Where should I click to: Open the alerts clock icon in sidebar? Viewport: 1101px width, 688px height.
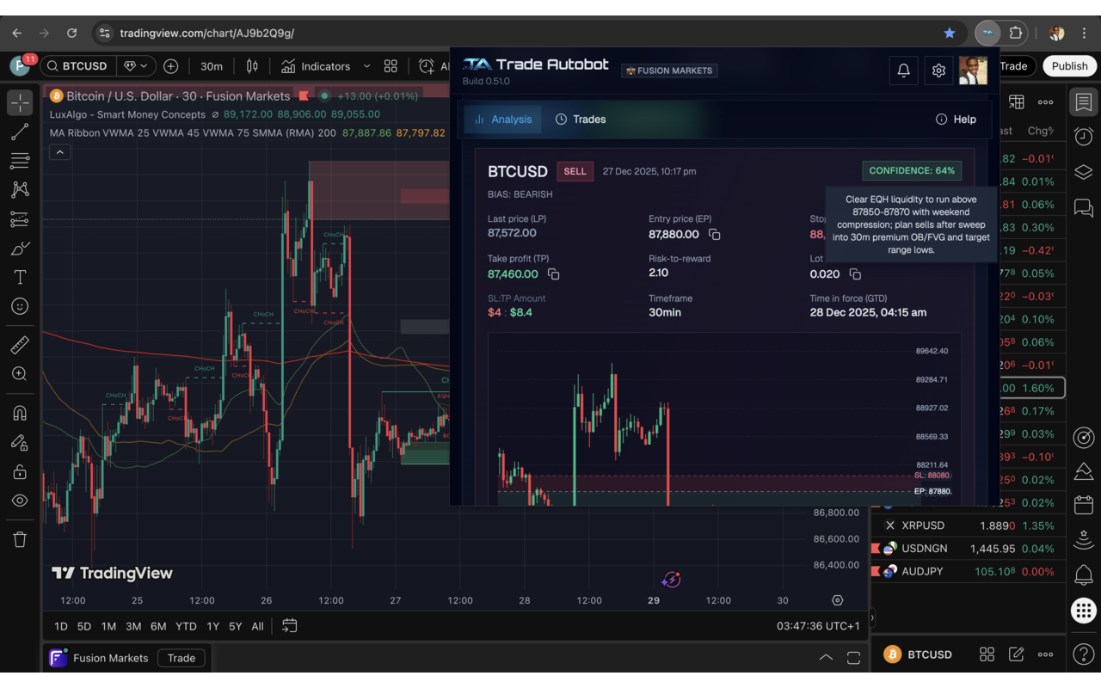pyautogui.click(x=1084, y=137)
